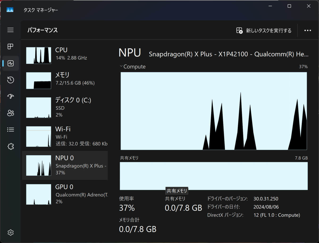The image size is (319, 243).
Task: Click the 共有メモリ usage graph
Action: tap(214, 176)
